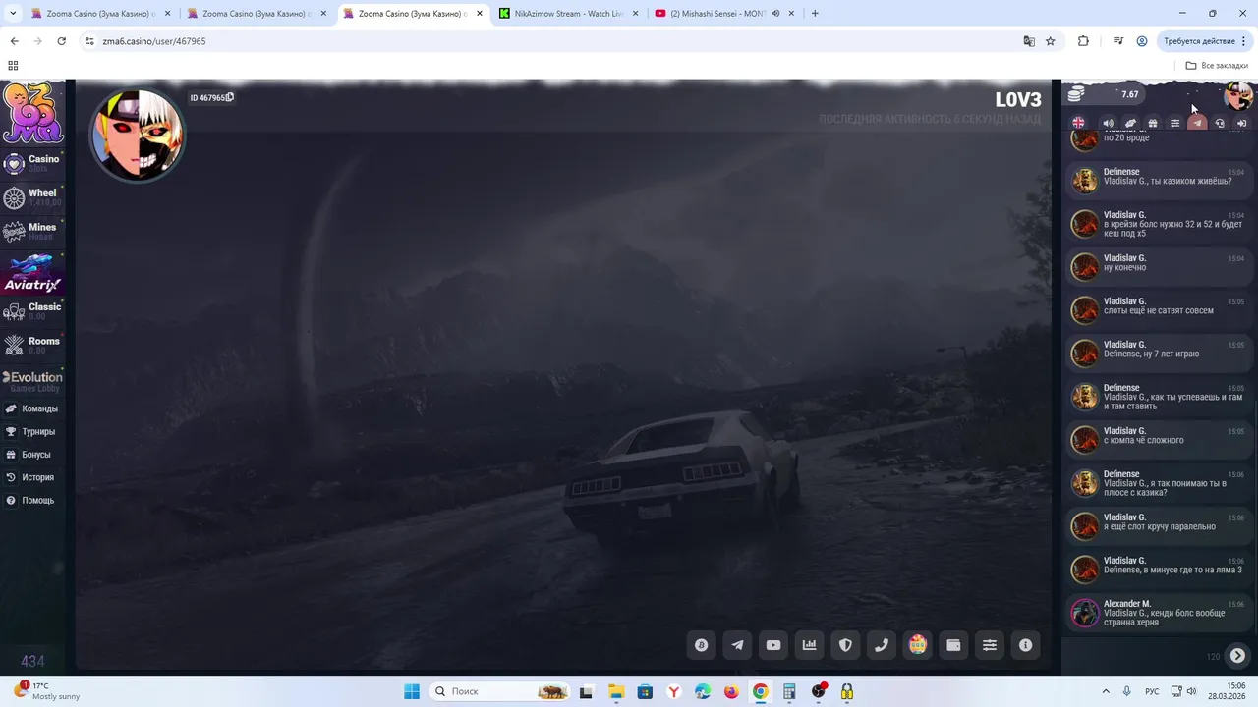This screenshot has width=1258, height=707.
Task: Send chat message with the arrow button
Action: [x=1237, y=656]
